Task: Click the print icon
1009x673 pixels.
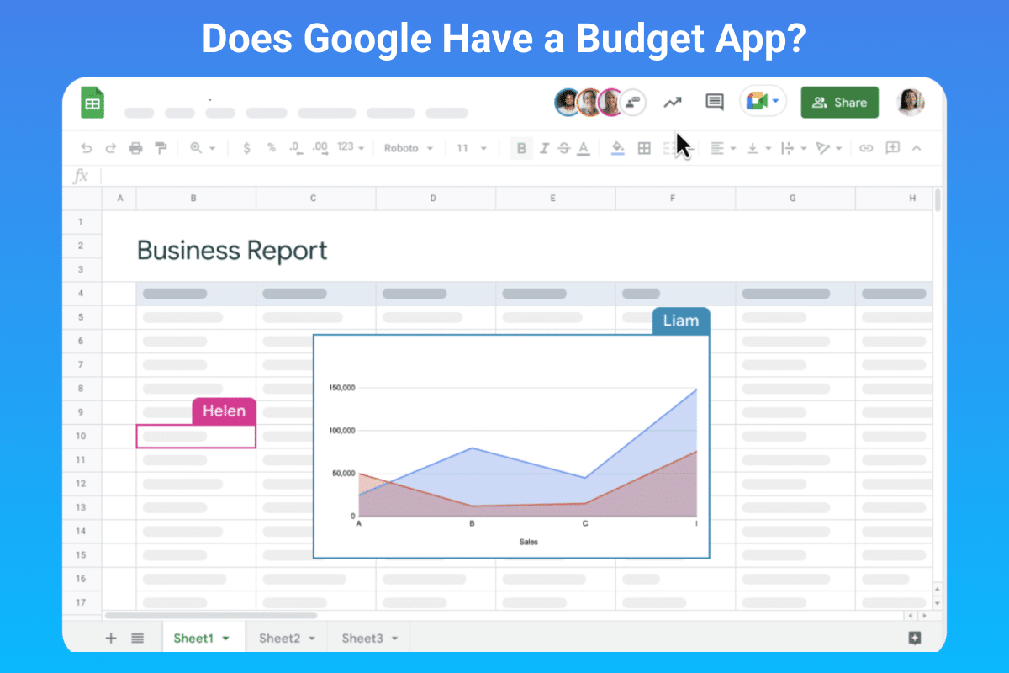Action: 135,148
